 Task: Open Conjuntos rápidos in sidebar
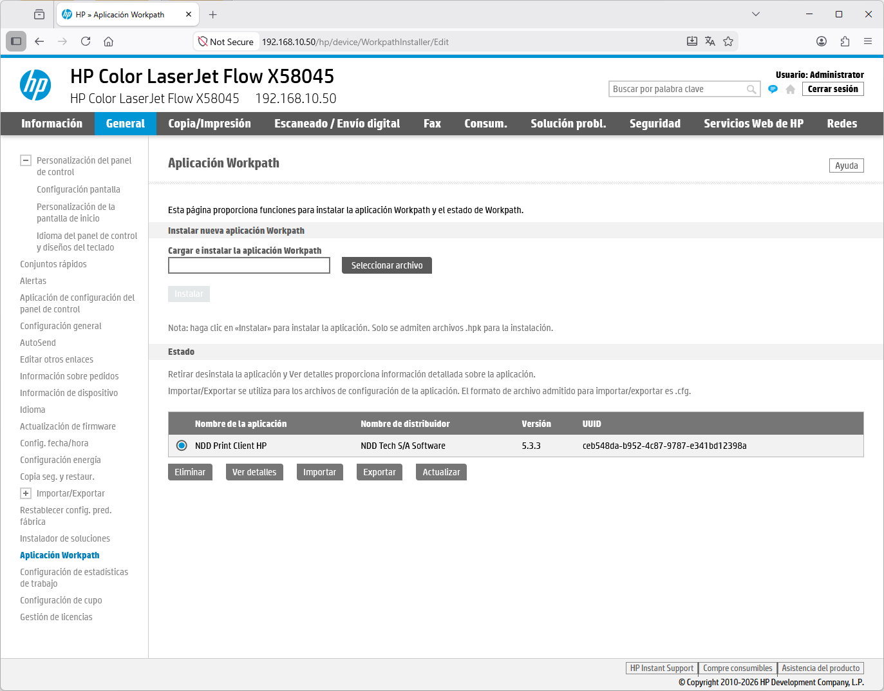[53, 264]
